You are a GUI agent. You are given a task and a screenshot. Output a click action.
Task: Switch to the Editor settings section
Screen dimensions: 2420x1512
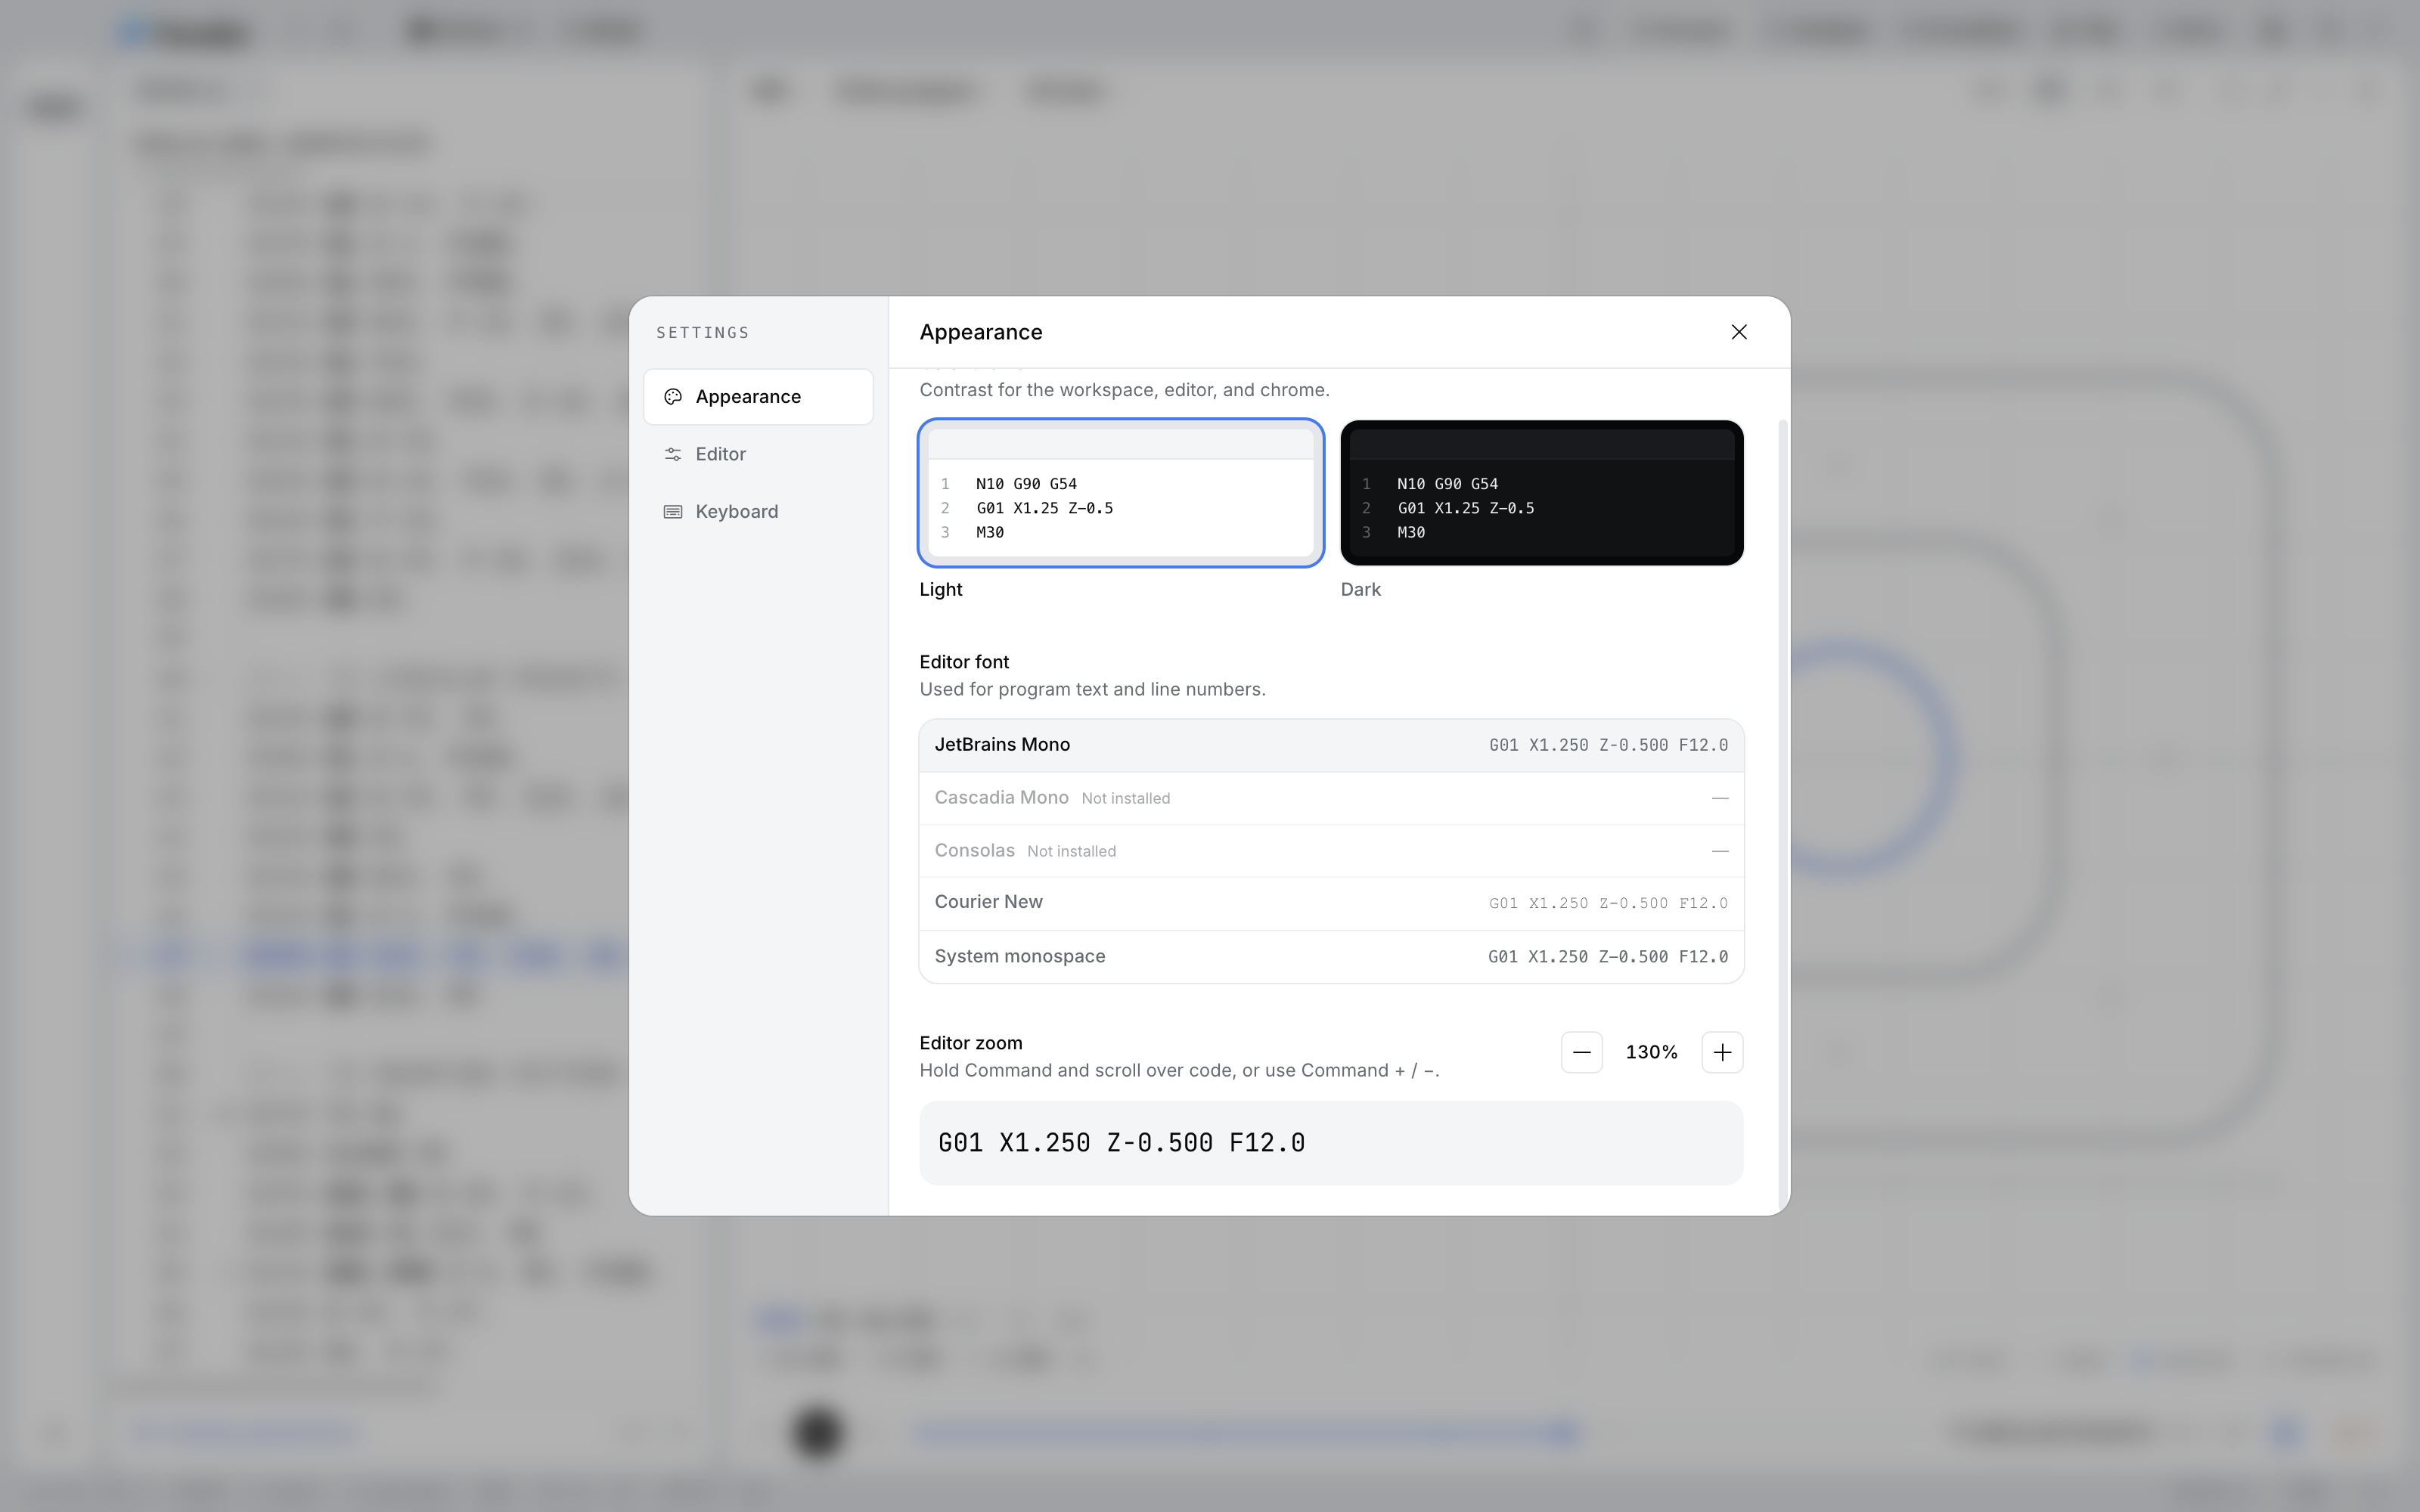(x=758, y=454)
